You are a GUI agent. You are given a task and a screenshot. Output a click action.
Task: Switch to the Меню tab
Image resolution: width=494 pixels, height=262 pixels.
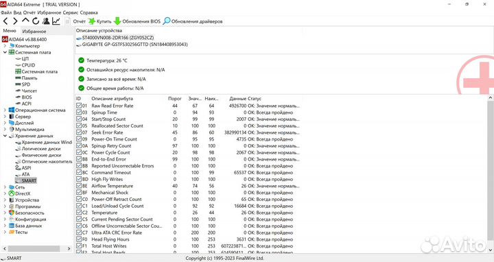coord(10,31)
